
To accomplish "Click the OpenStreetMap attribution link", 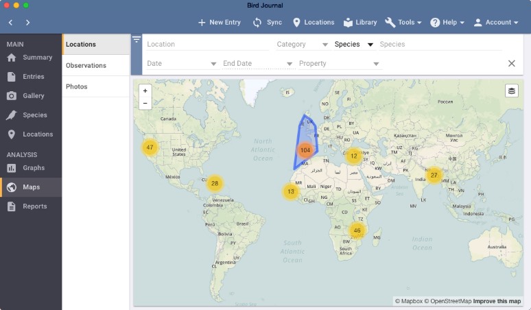I will 448,301.
